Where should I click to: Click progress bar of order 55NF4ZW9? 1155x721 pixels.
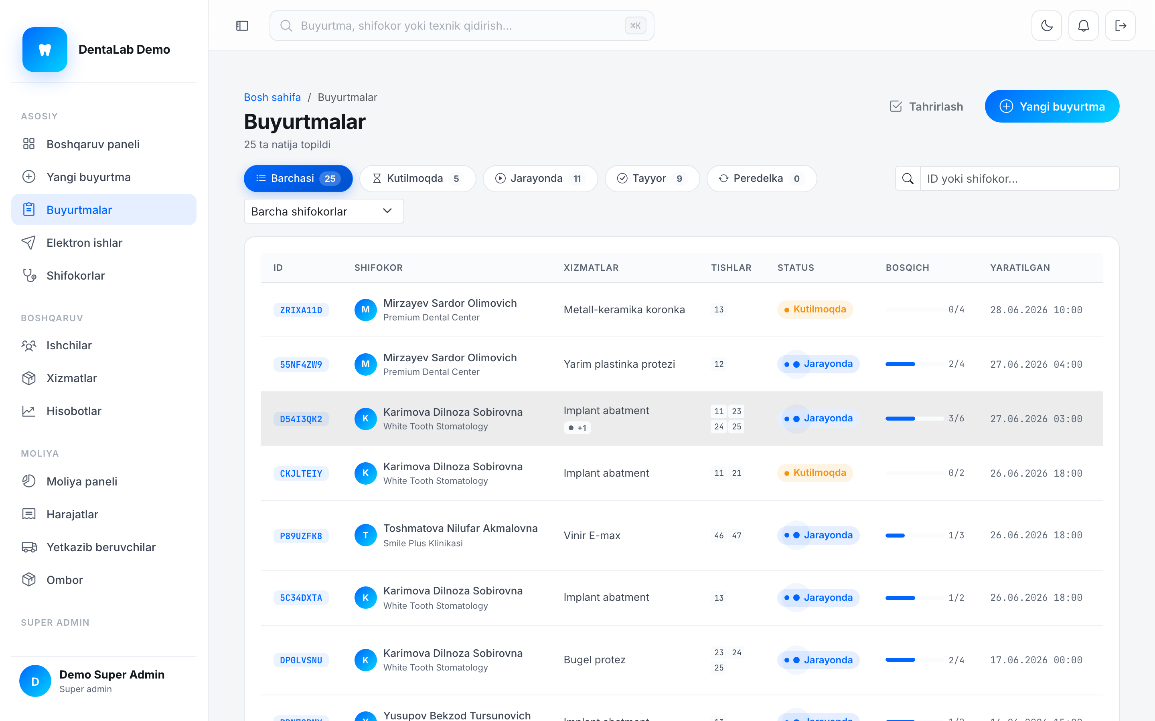(914, 365)
